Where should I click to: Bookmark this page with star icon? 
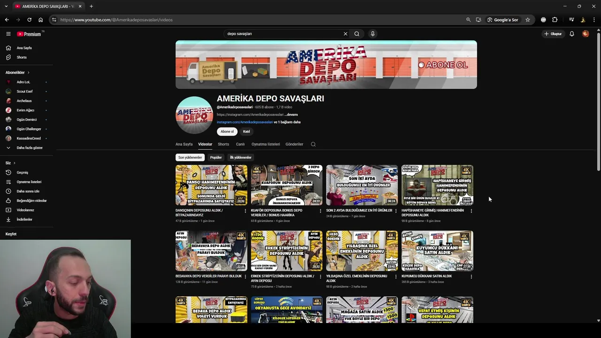point(528,20)
